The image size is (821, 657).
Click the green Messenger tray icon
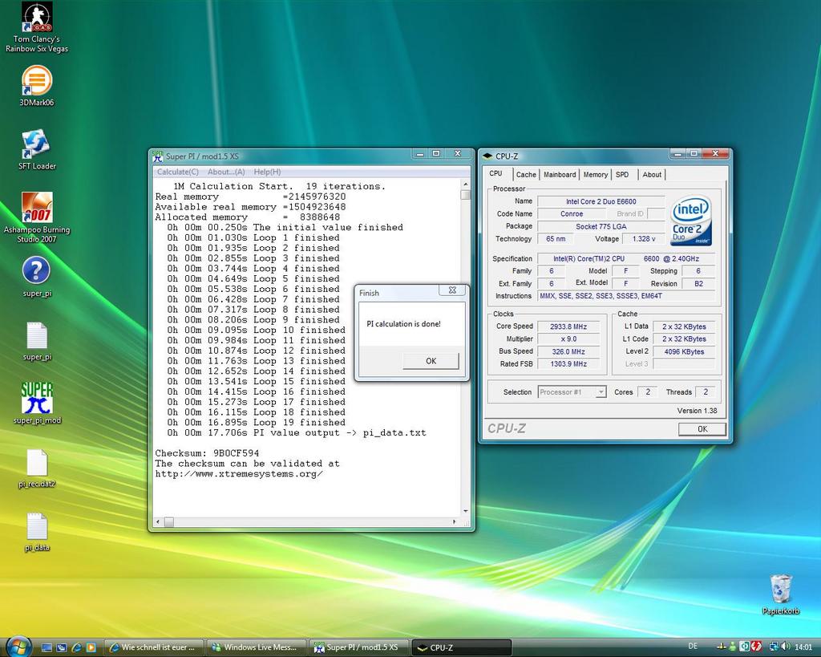[x=732, y=647]
